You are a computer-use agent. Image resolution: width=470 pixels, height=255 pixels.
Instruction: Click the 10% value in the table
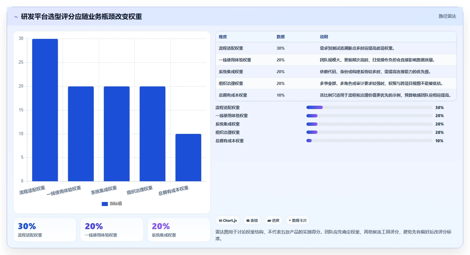point(281,95)
